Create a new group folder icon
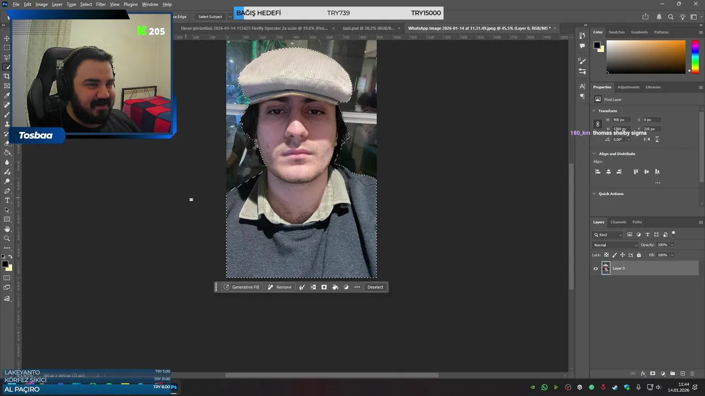Screen dimensions: 705x396 673,373
